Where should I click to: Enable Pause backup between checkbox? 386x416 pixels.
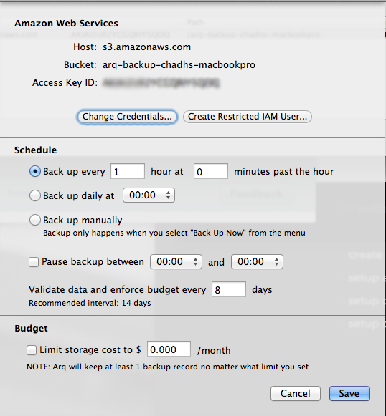(x=34, y=262)
